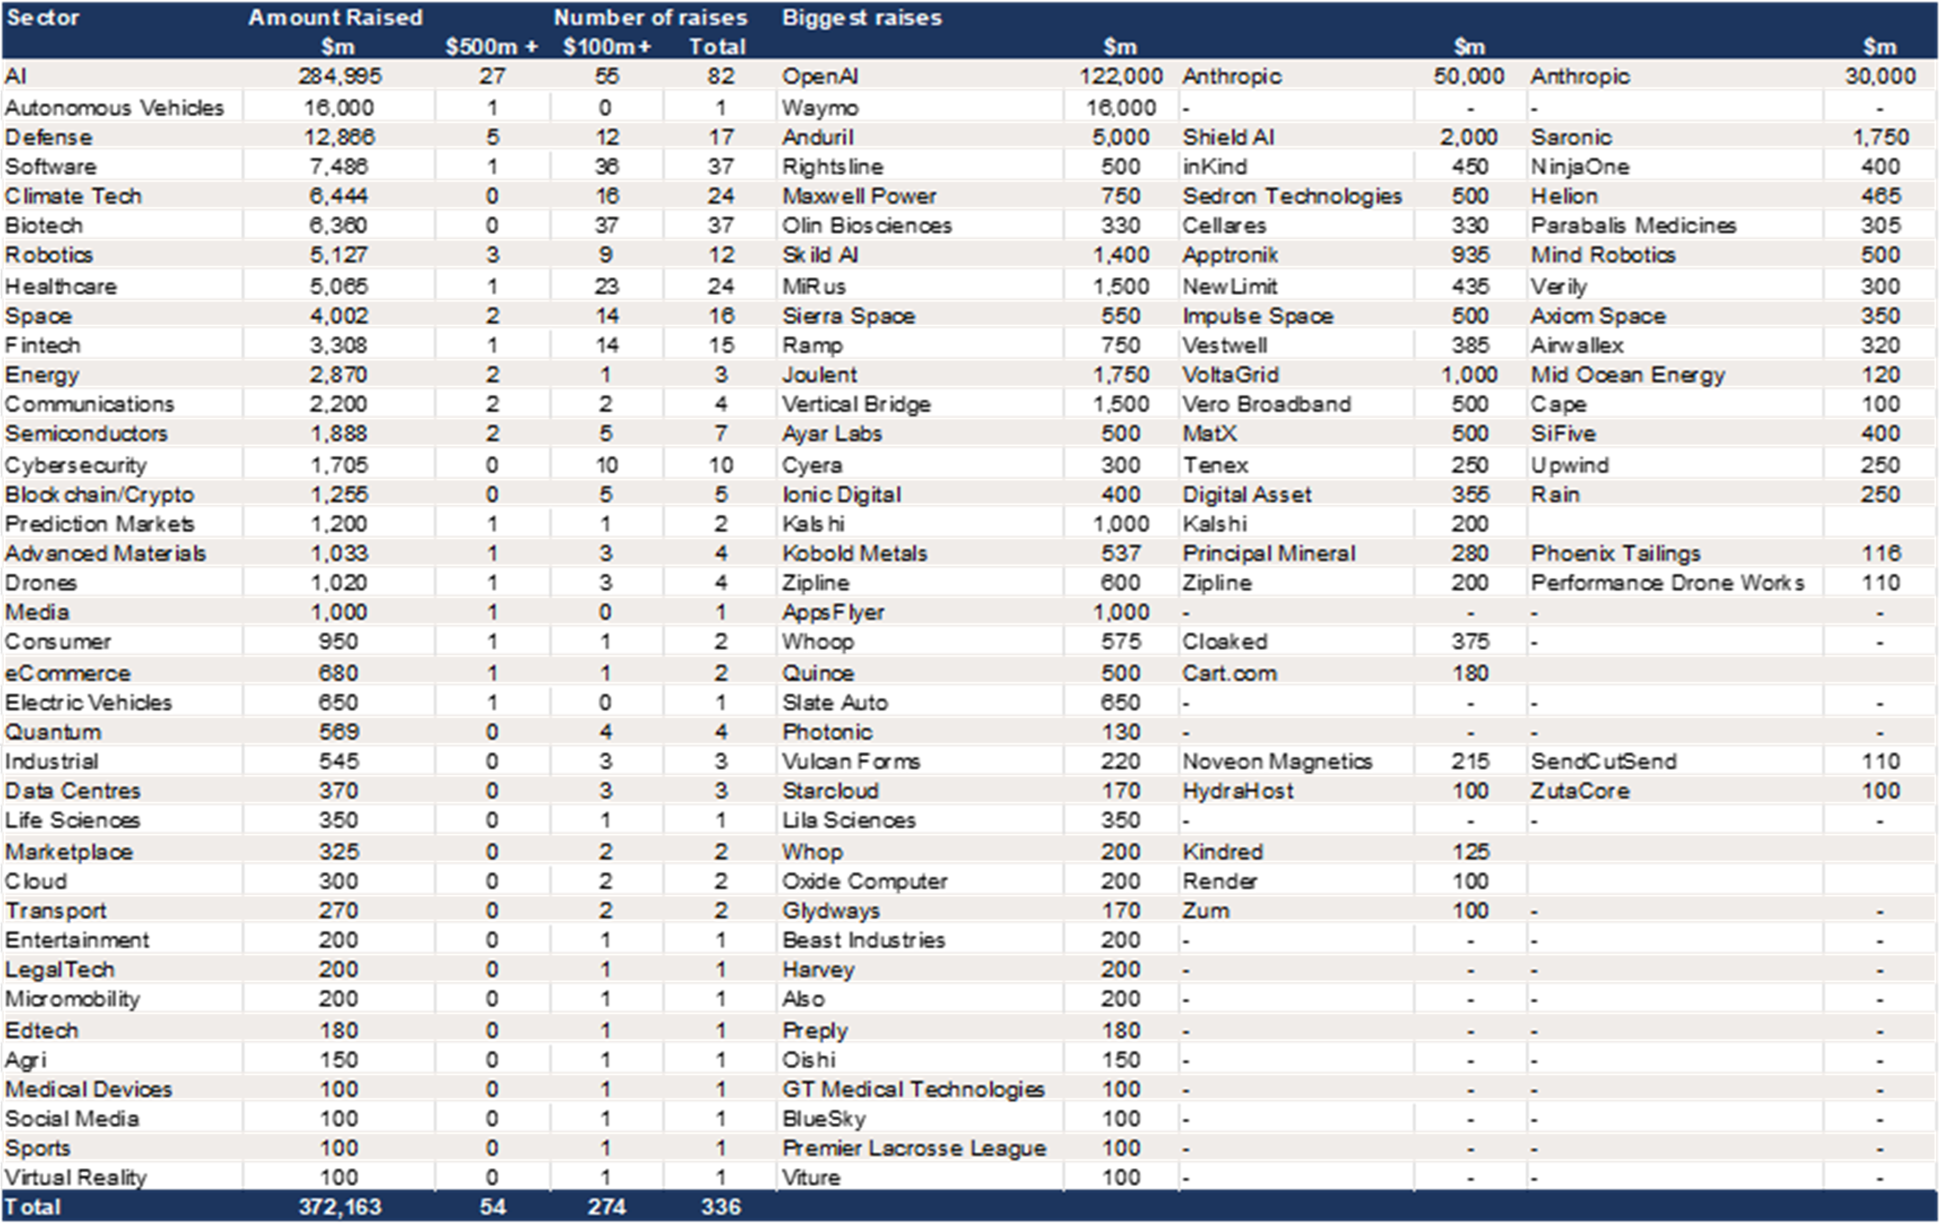Screen dimensions: 1940x1223
Task: Click the 'Vero Broadband' cell
Action: pyautogui.click(x=1266, y=405)
